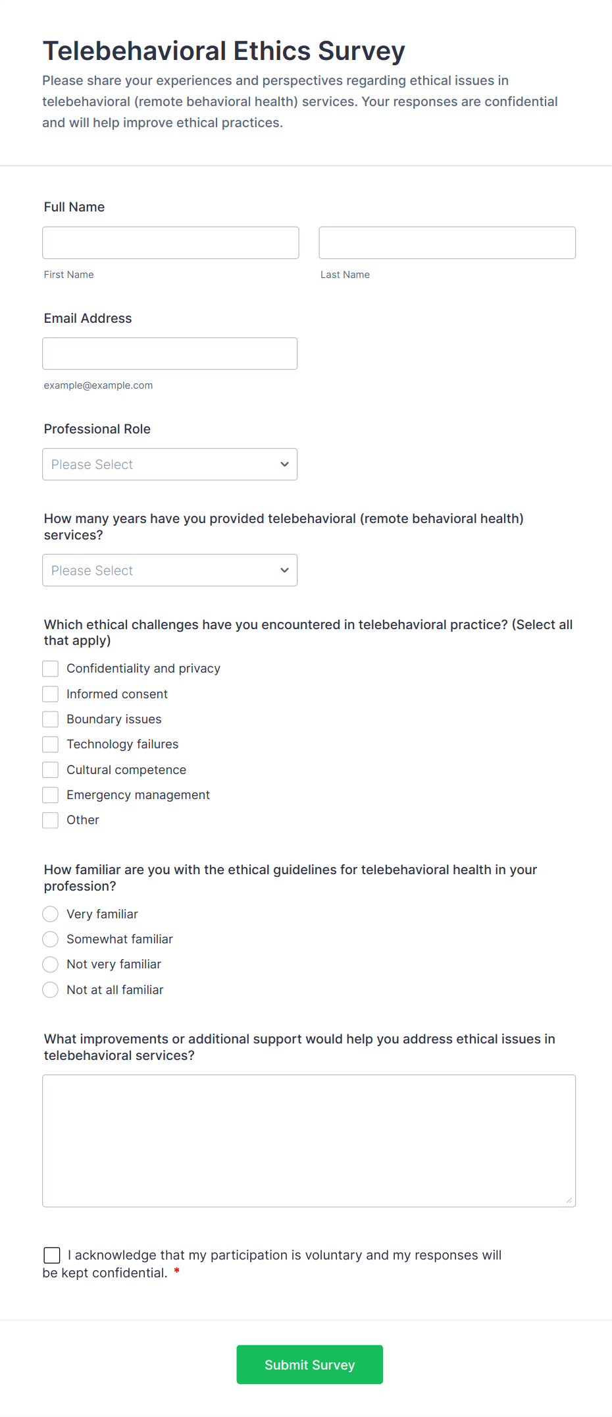Check the Confidentiality and privacy box
The width and height of the screenshot is (612, 1417).
[51, 669]
